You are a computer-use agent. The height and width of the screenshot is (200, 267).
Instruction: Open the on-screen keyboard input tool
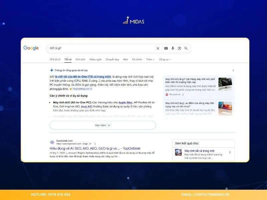tap(166, 48)
